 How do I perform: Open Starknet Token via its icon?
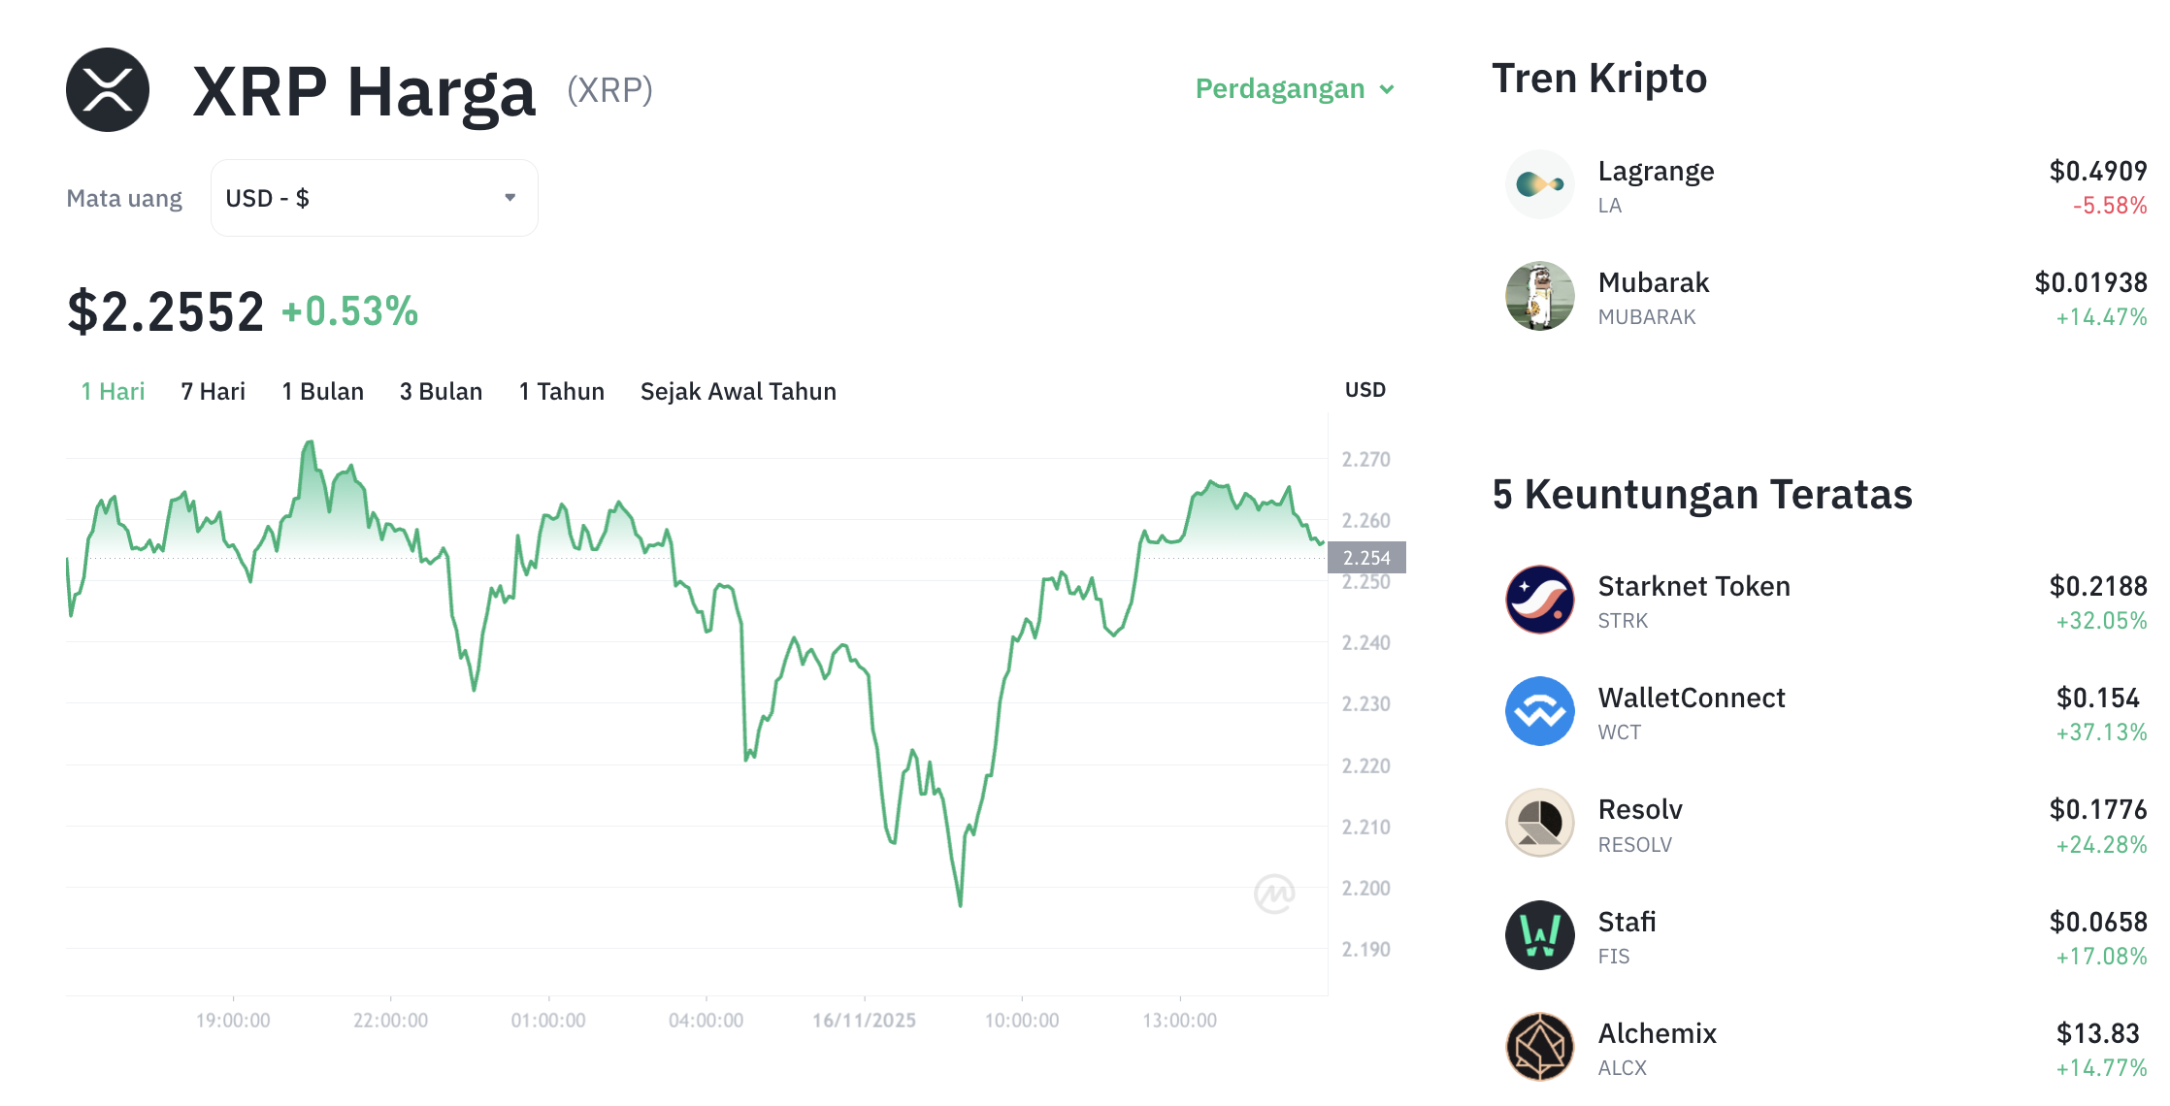click(x=1539, y=600)
